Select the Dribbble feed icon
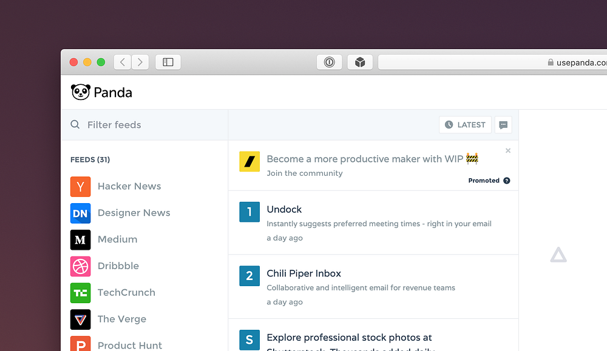Viewport: 607px width, 351px height. click(x=81, y=266)
